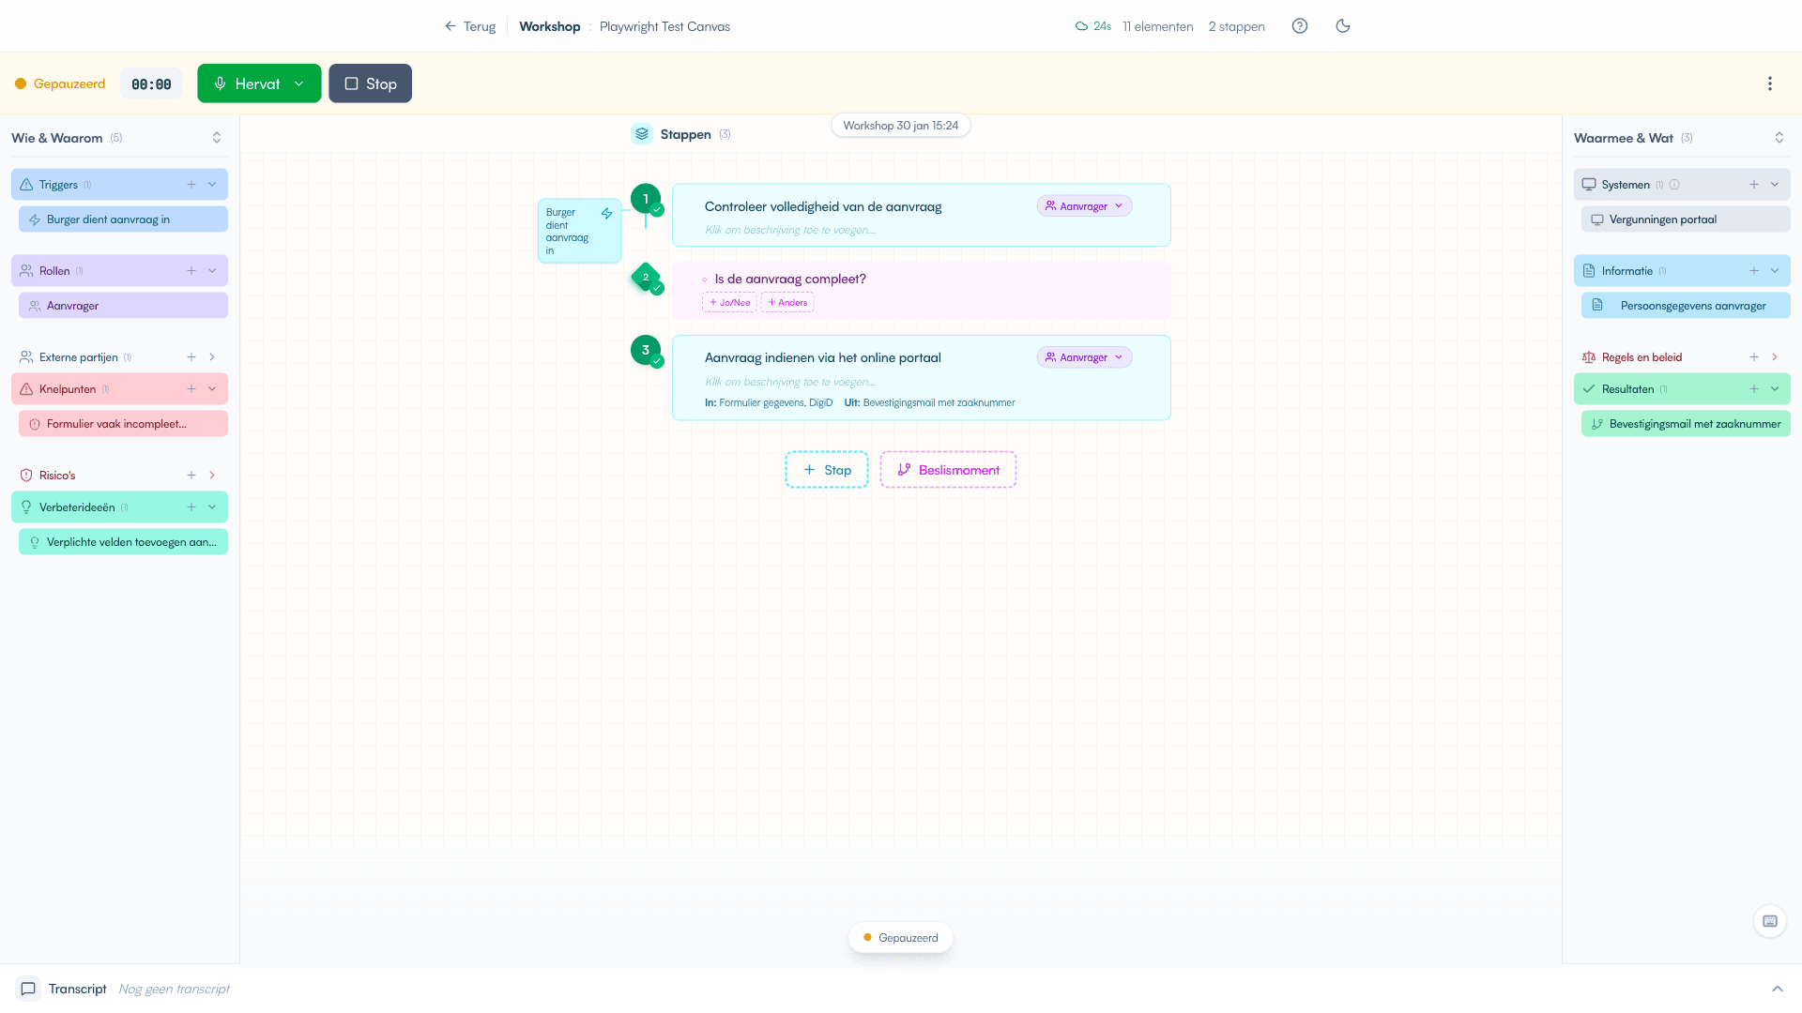Image resolution: width=1802 pixels, height=1013 pixels.
Task: Add item to Systemen section
Action: pyautogui.click(x=1754, y=185)
